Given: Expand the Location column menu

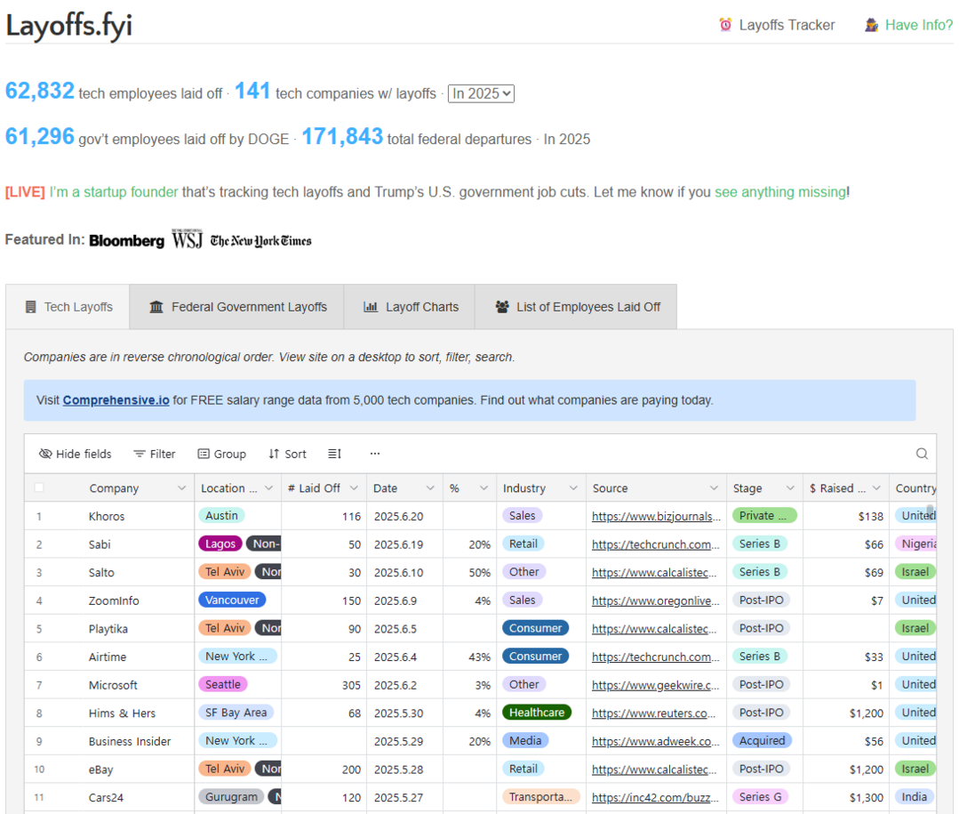Looking at the screenshot, I should 268,488.
